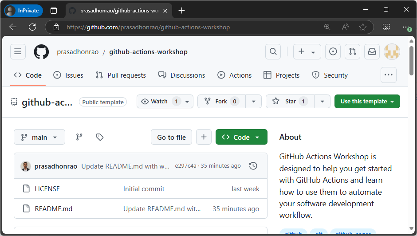Open the GitHub homepage via Octocat logo
This screenshot has height=236, width=417.
(41, 51)
